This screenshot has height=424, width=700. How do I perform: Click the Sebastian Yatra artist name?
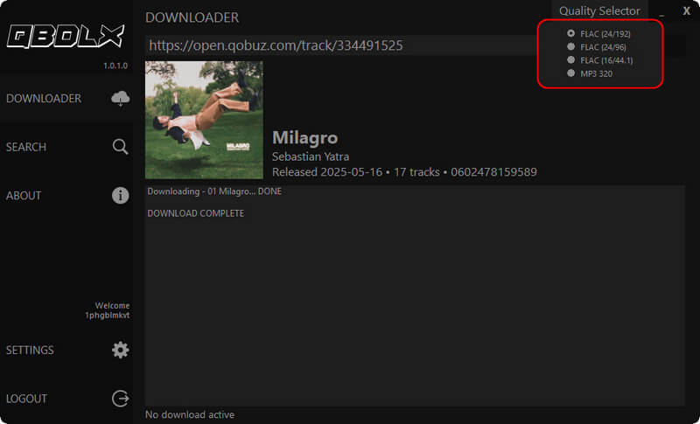[x=311, y=156]
